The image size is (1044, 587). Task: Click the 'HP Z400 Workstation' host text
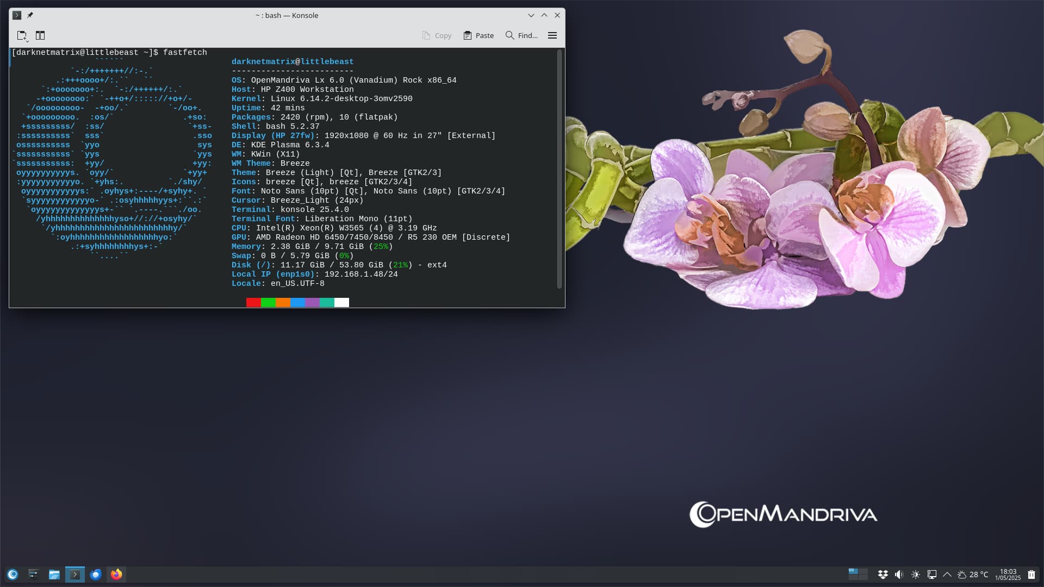pyautogui.click(x=307, y=90)
